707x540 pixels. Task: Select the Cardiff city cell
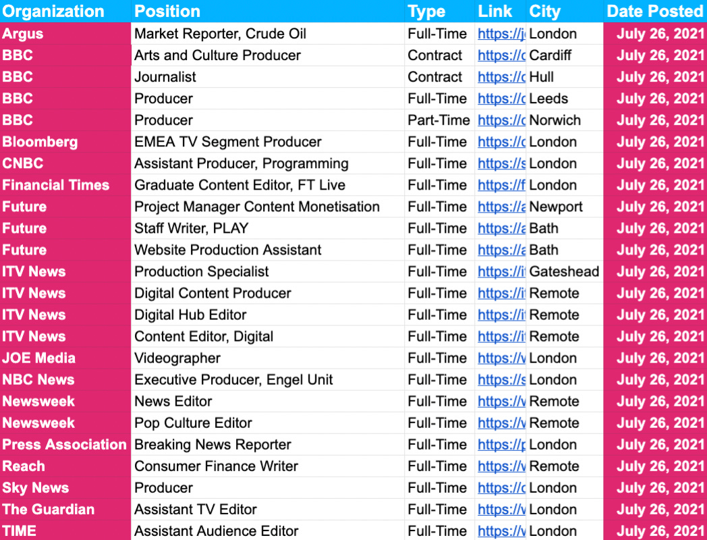click(565, 55)
